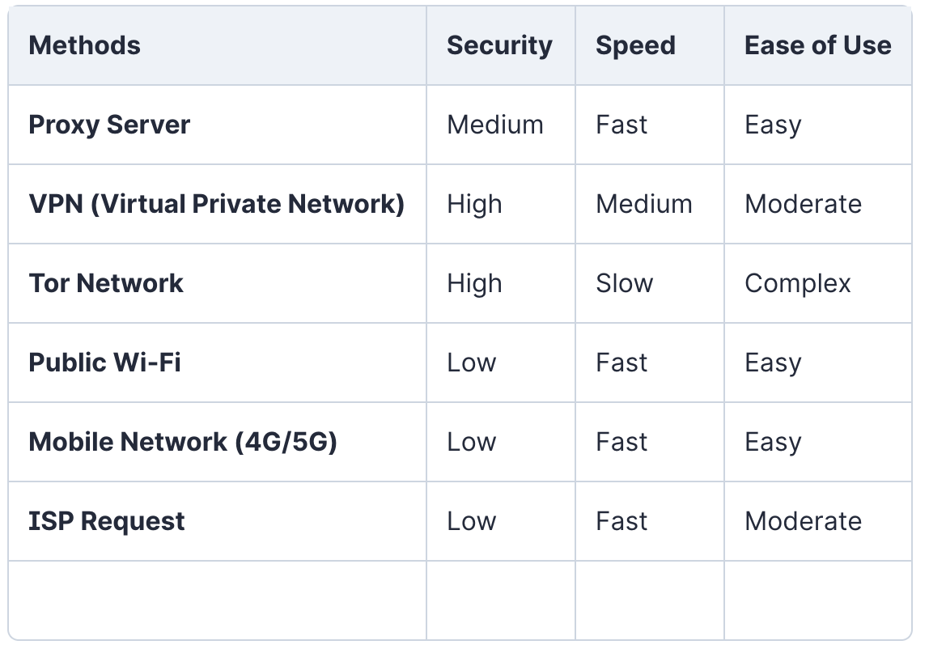Viewport: 929px width, 649px height.
Task: Select Complex ease of use for Tor
Action: coord(797,284)
